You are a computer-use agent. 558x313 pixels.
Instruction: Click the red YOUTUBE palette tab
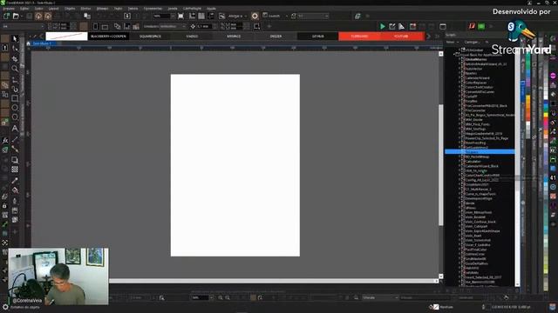click(401, 37)
